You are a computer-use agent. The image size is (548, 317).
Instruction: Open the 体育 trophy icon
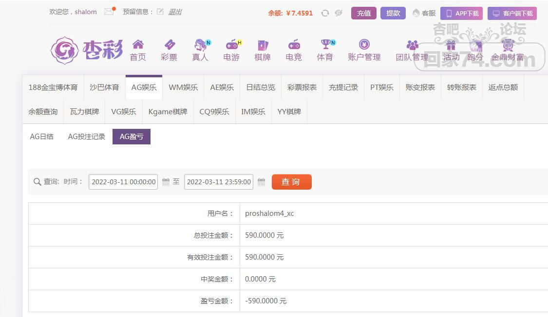325,45
